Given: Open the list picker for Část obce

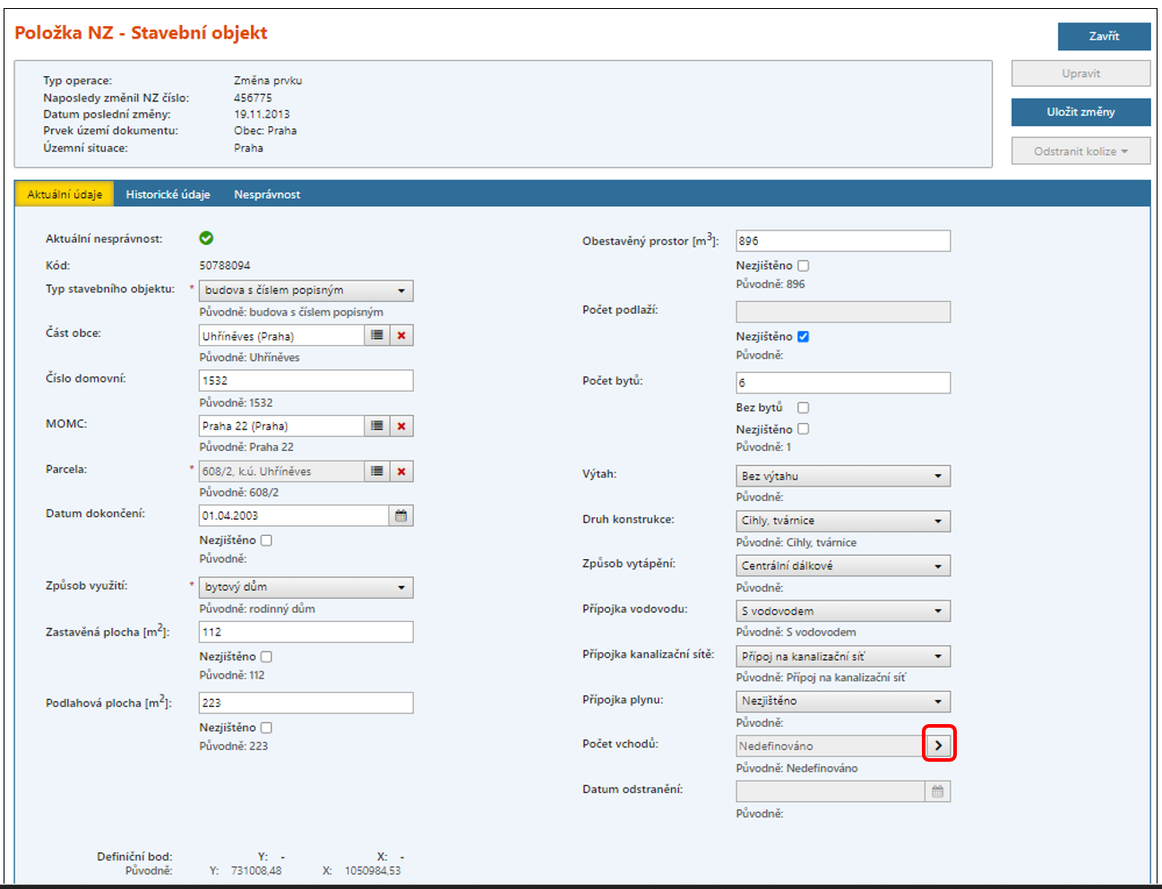Looking at the screenshot, I should (x=377, y=335).
